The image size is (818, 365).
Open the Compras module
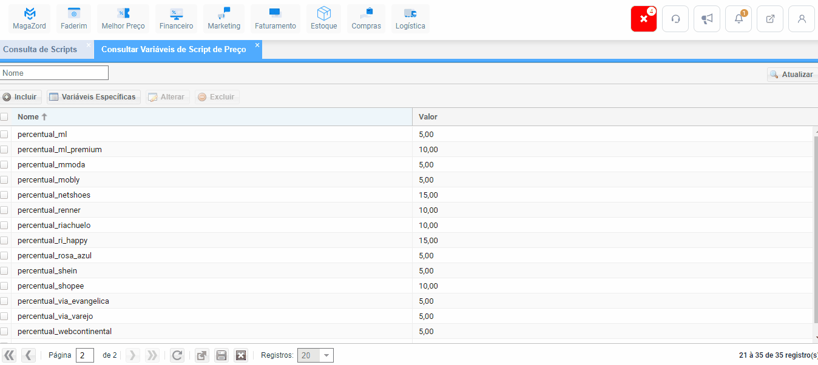pos(367,18)
